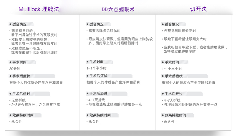This screenshot has height=136, width=237.
Task: Click the bullet '希望得到眼形矫正时'
Action: 180,31
